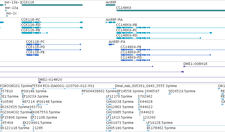Click the GH12863.5prime feature
225x132 pixels.
(109, 110)
